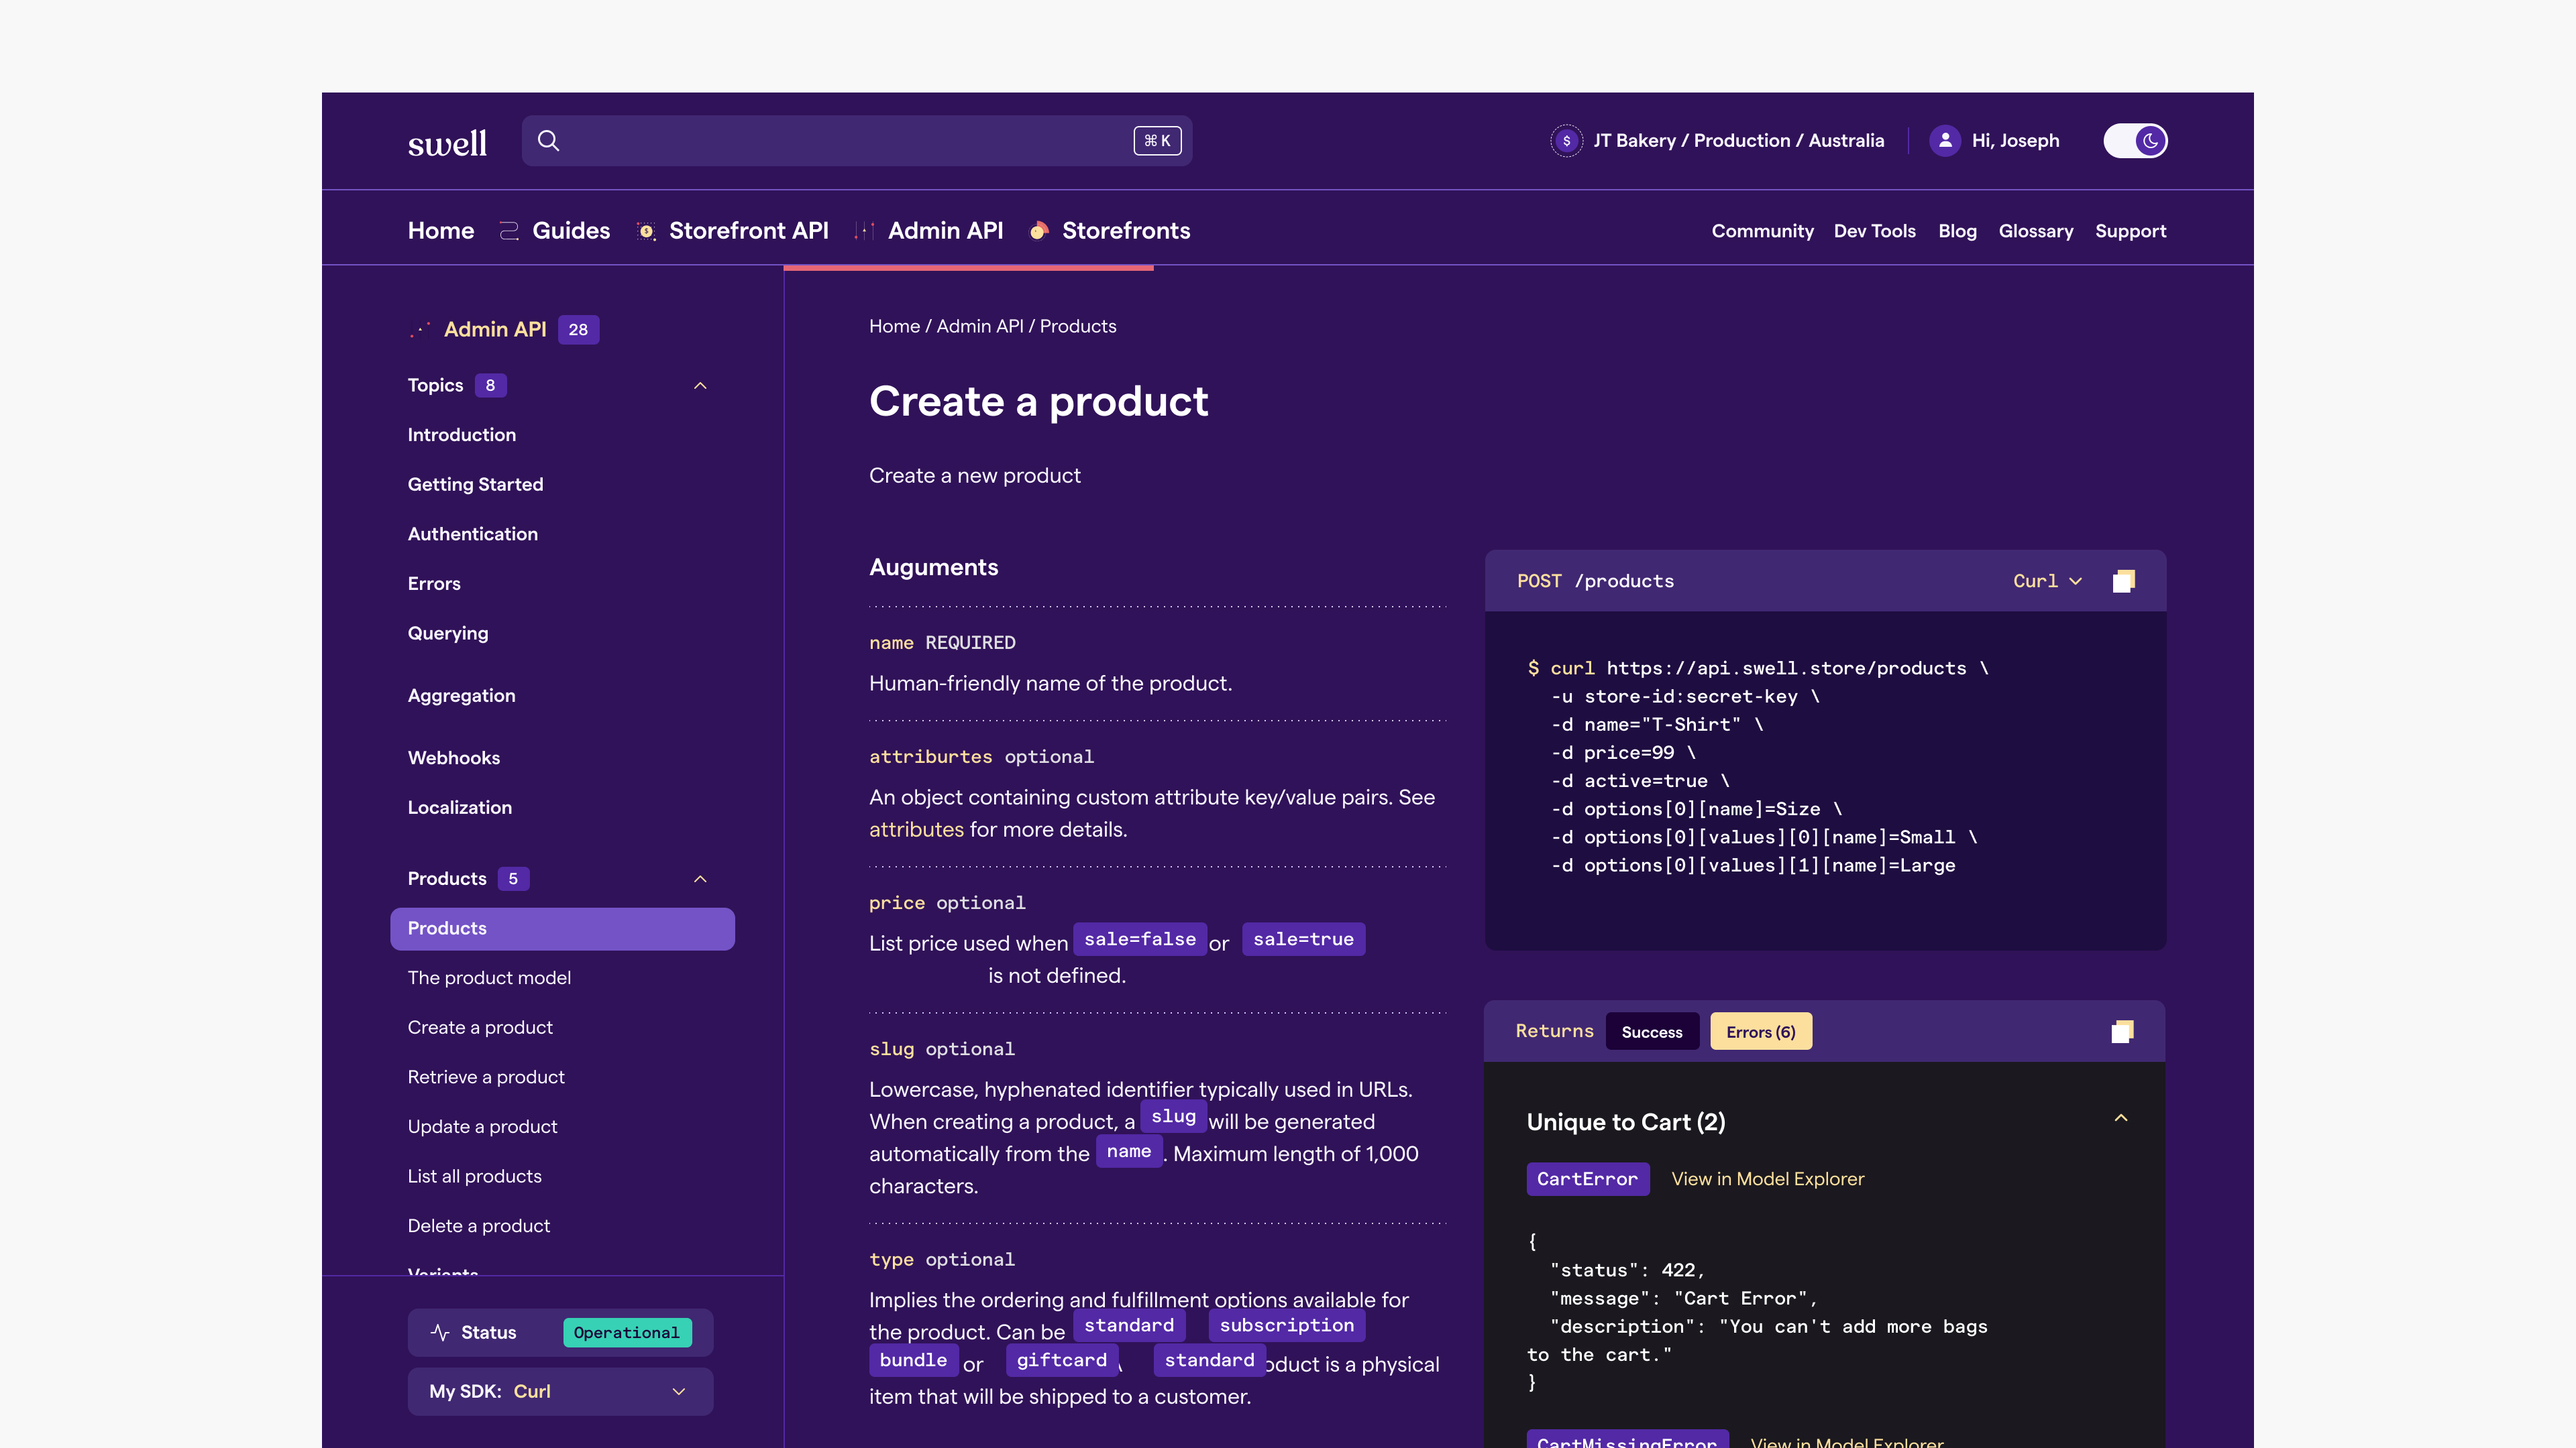
Task: Select the highlighted Products sidebar item
Action: [x=562, y=928]
